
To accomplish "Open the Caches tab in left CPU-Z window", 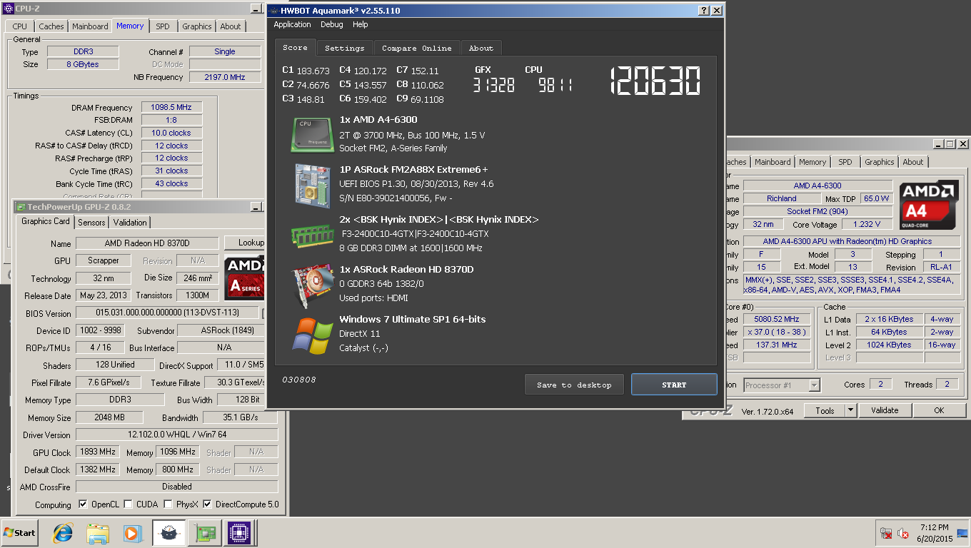I will click(51, 26).
